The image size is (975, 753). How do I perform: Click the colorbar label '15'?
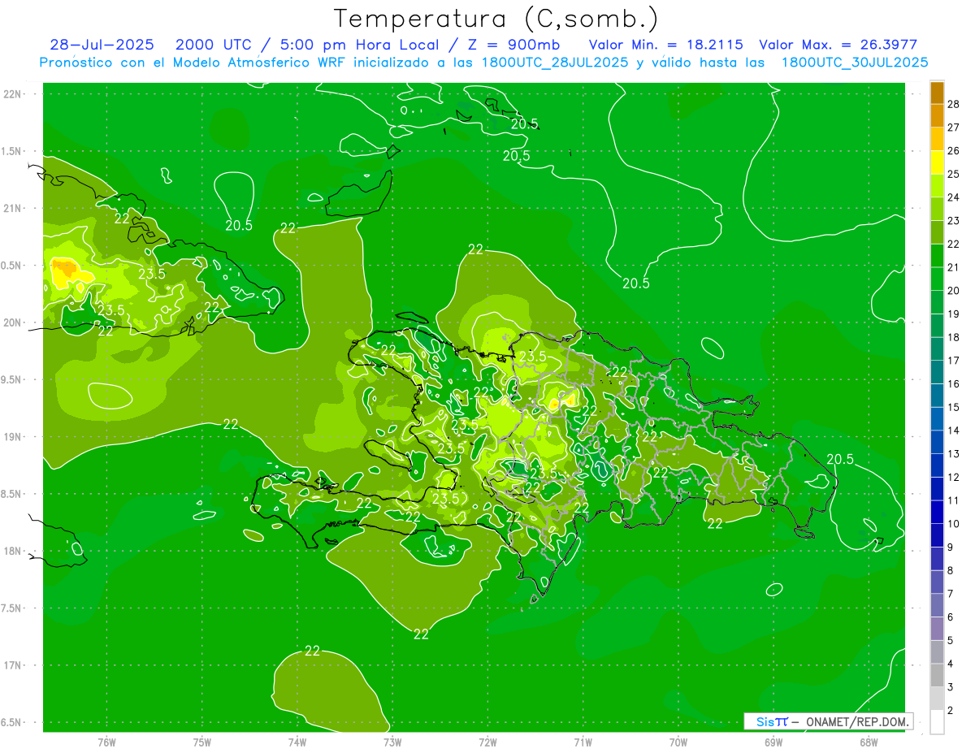[x=954, y=407]
